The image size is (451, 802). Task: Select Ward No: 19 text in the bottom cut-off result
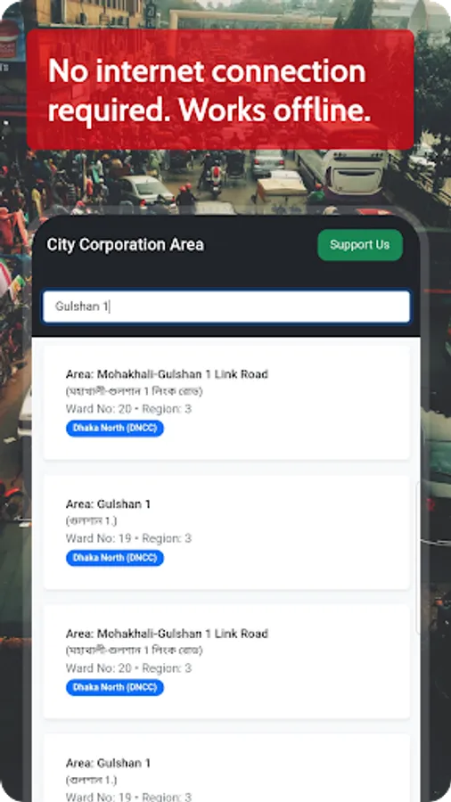click(99, 797)
